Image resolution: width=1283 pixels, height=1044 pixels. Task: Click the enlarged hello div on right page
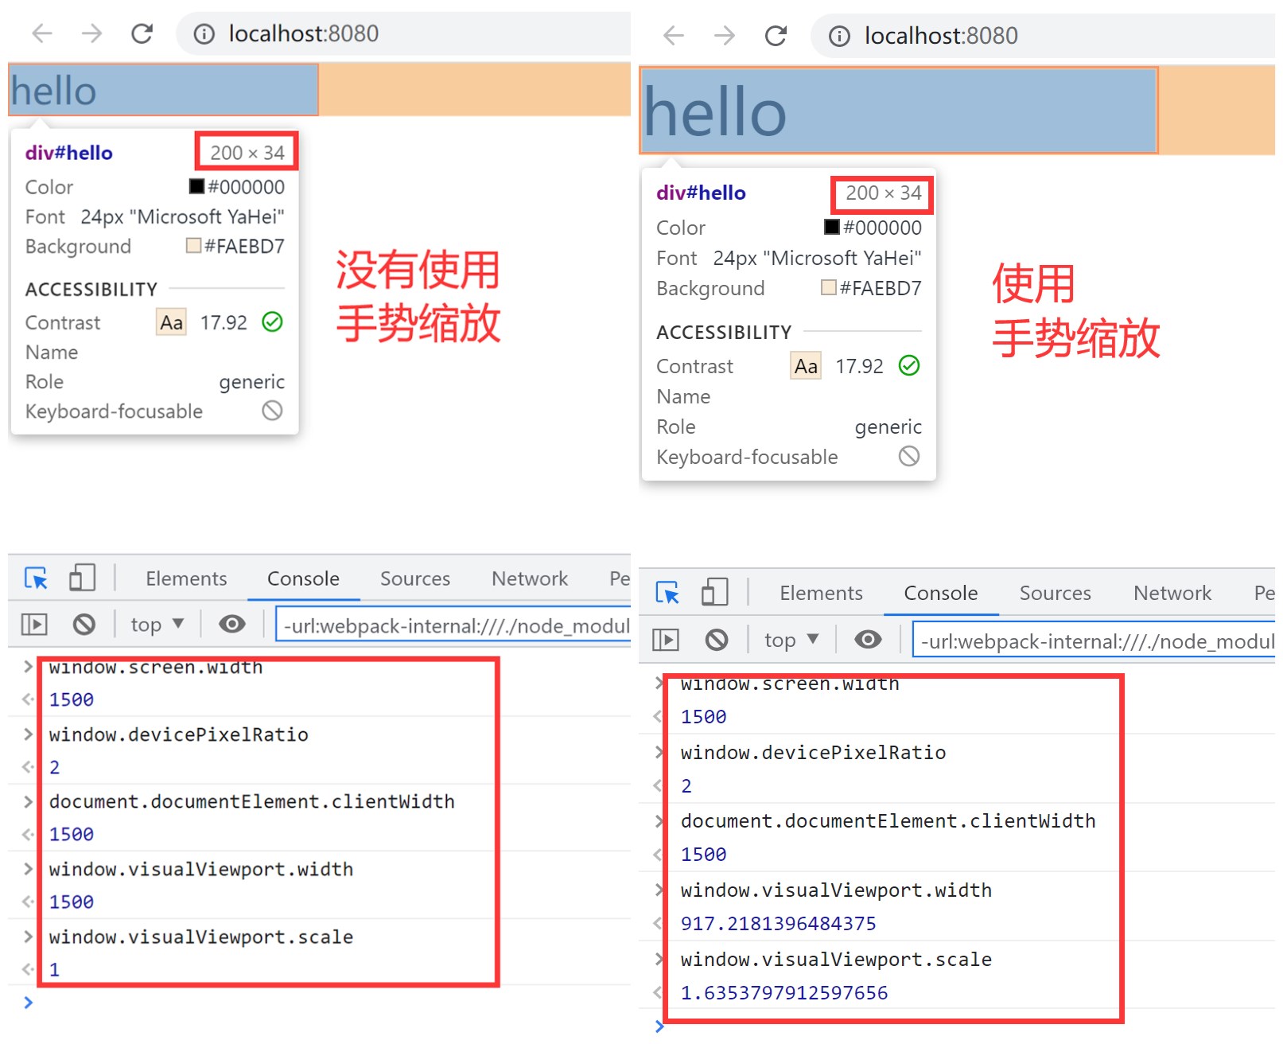pyautogui.click(x=899, y=111)
